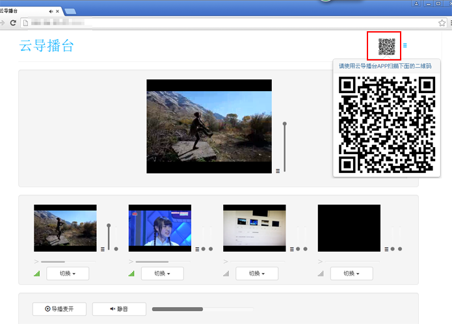Click the large QR code in the popup
Image resolution: width=452 pixels, height=324 pixels.
coord(387,125)
